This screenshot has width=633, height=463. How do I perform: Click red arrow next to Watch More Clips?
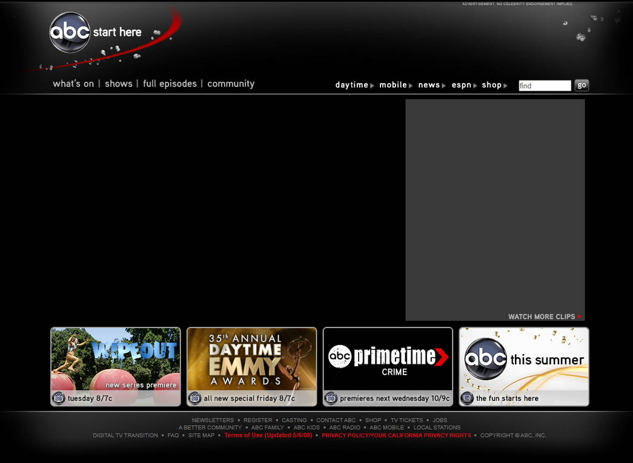[x=579, y=317]
